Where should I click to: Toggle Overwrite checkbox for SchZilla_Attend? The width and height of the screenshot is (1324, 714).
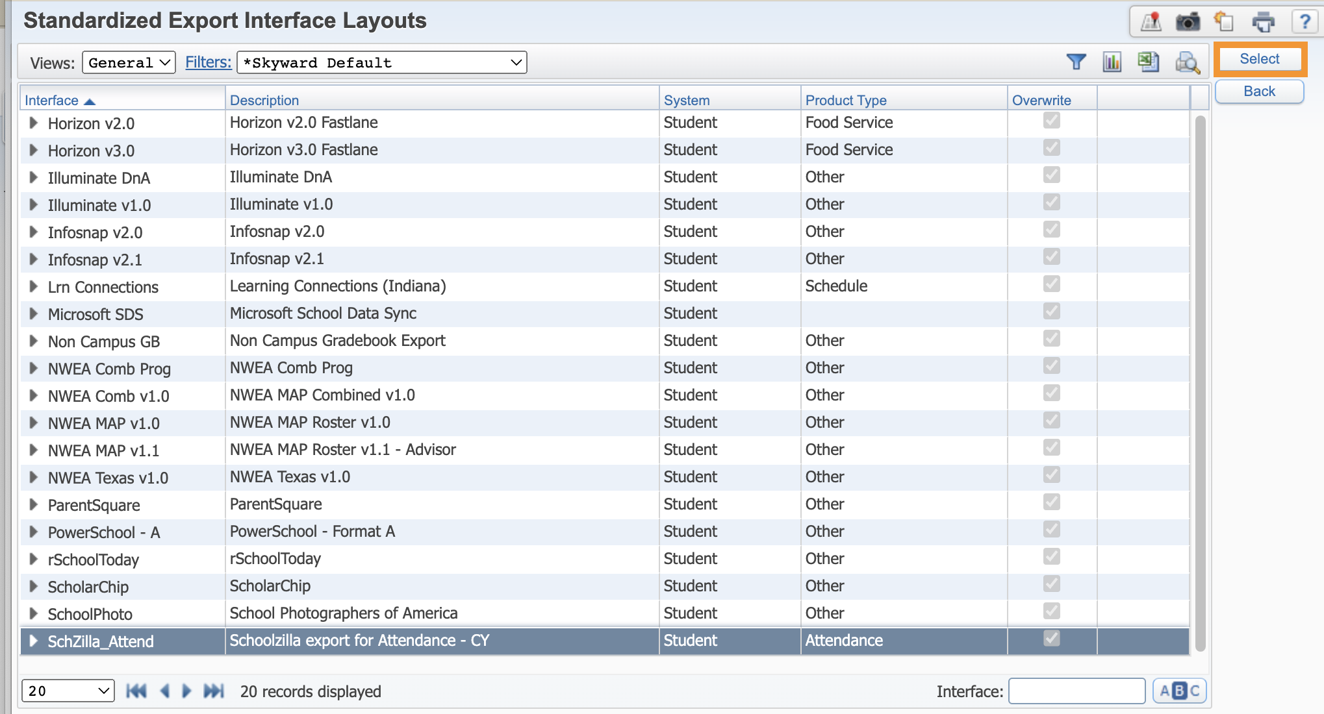click(x=1052, y=639)
